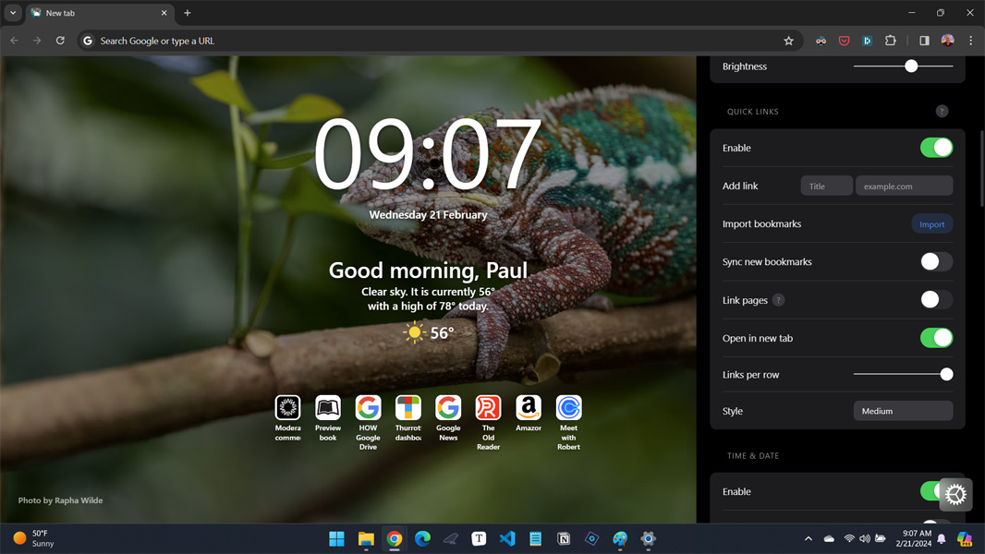Open the Preview book quick link
This screenshot has width=985, height=554.
click(328, 407)
